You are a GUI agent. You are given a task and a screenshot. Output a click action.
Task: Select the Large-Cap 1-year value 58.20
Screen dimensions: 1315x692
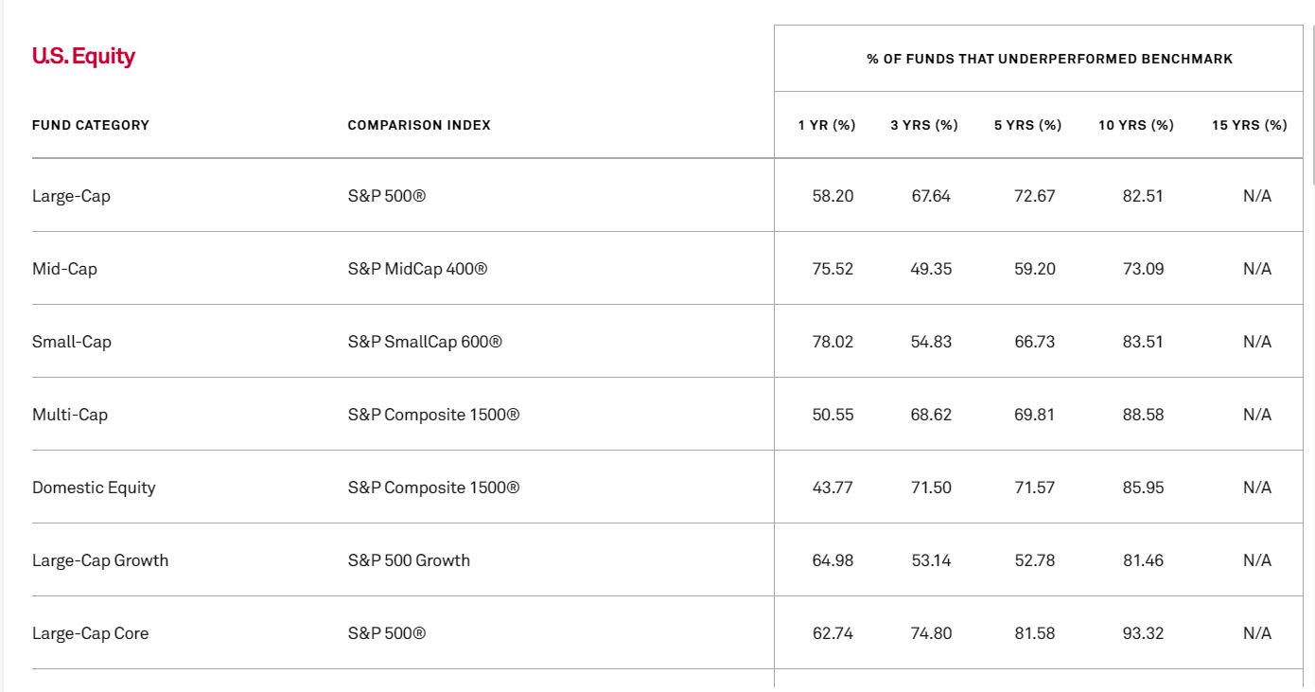[x=833, y=196]
